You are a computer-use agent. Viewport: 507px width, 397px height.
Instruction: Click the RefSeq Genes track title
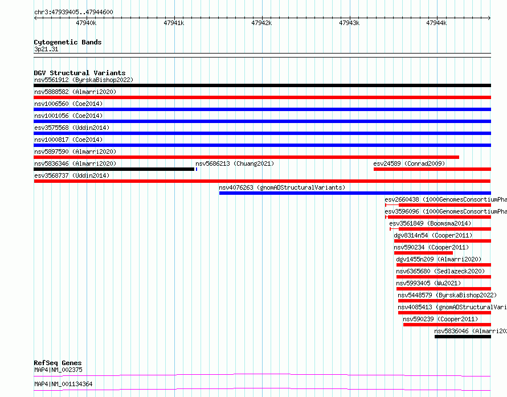[58, 363]
